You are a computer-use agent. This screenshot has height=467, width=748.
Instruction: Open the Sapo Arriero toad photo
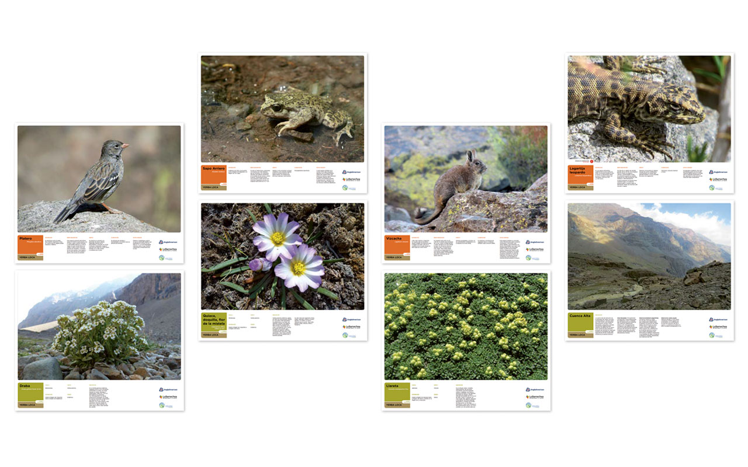point(283,109)
